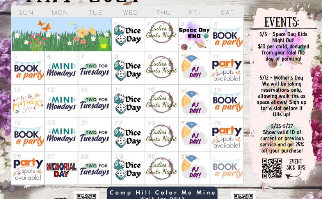Select Ladies & Gents Night on May 16
The height and width of the screenshot is (199, 322).
tap(162, 101)
